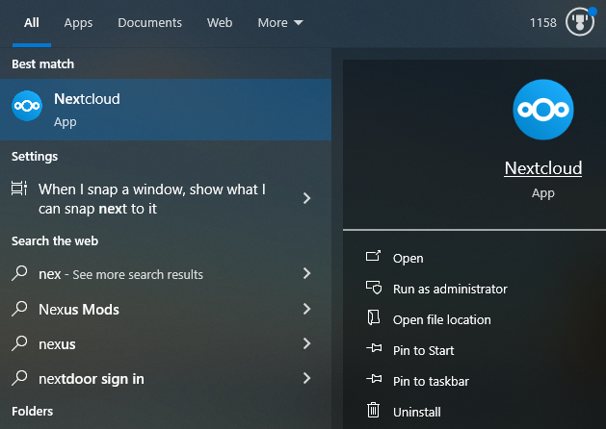
Task: Open the rewards medal icon
Action: (x=580, y=22)
